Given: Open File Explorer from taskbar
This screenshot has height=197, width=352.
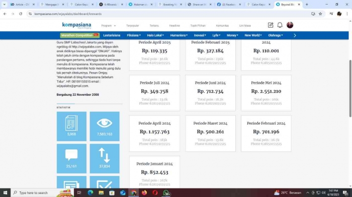Looking at the screenshot, I should 101,193.
